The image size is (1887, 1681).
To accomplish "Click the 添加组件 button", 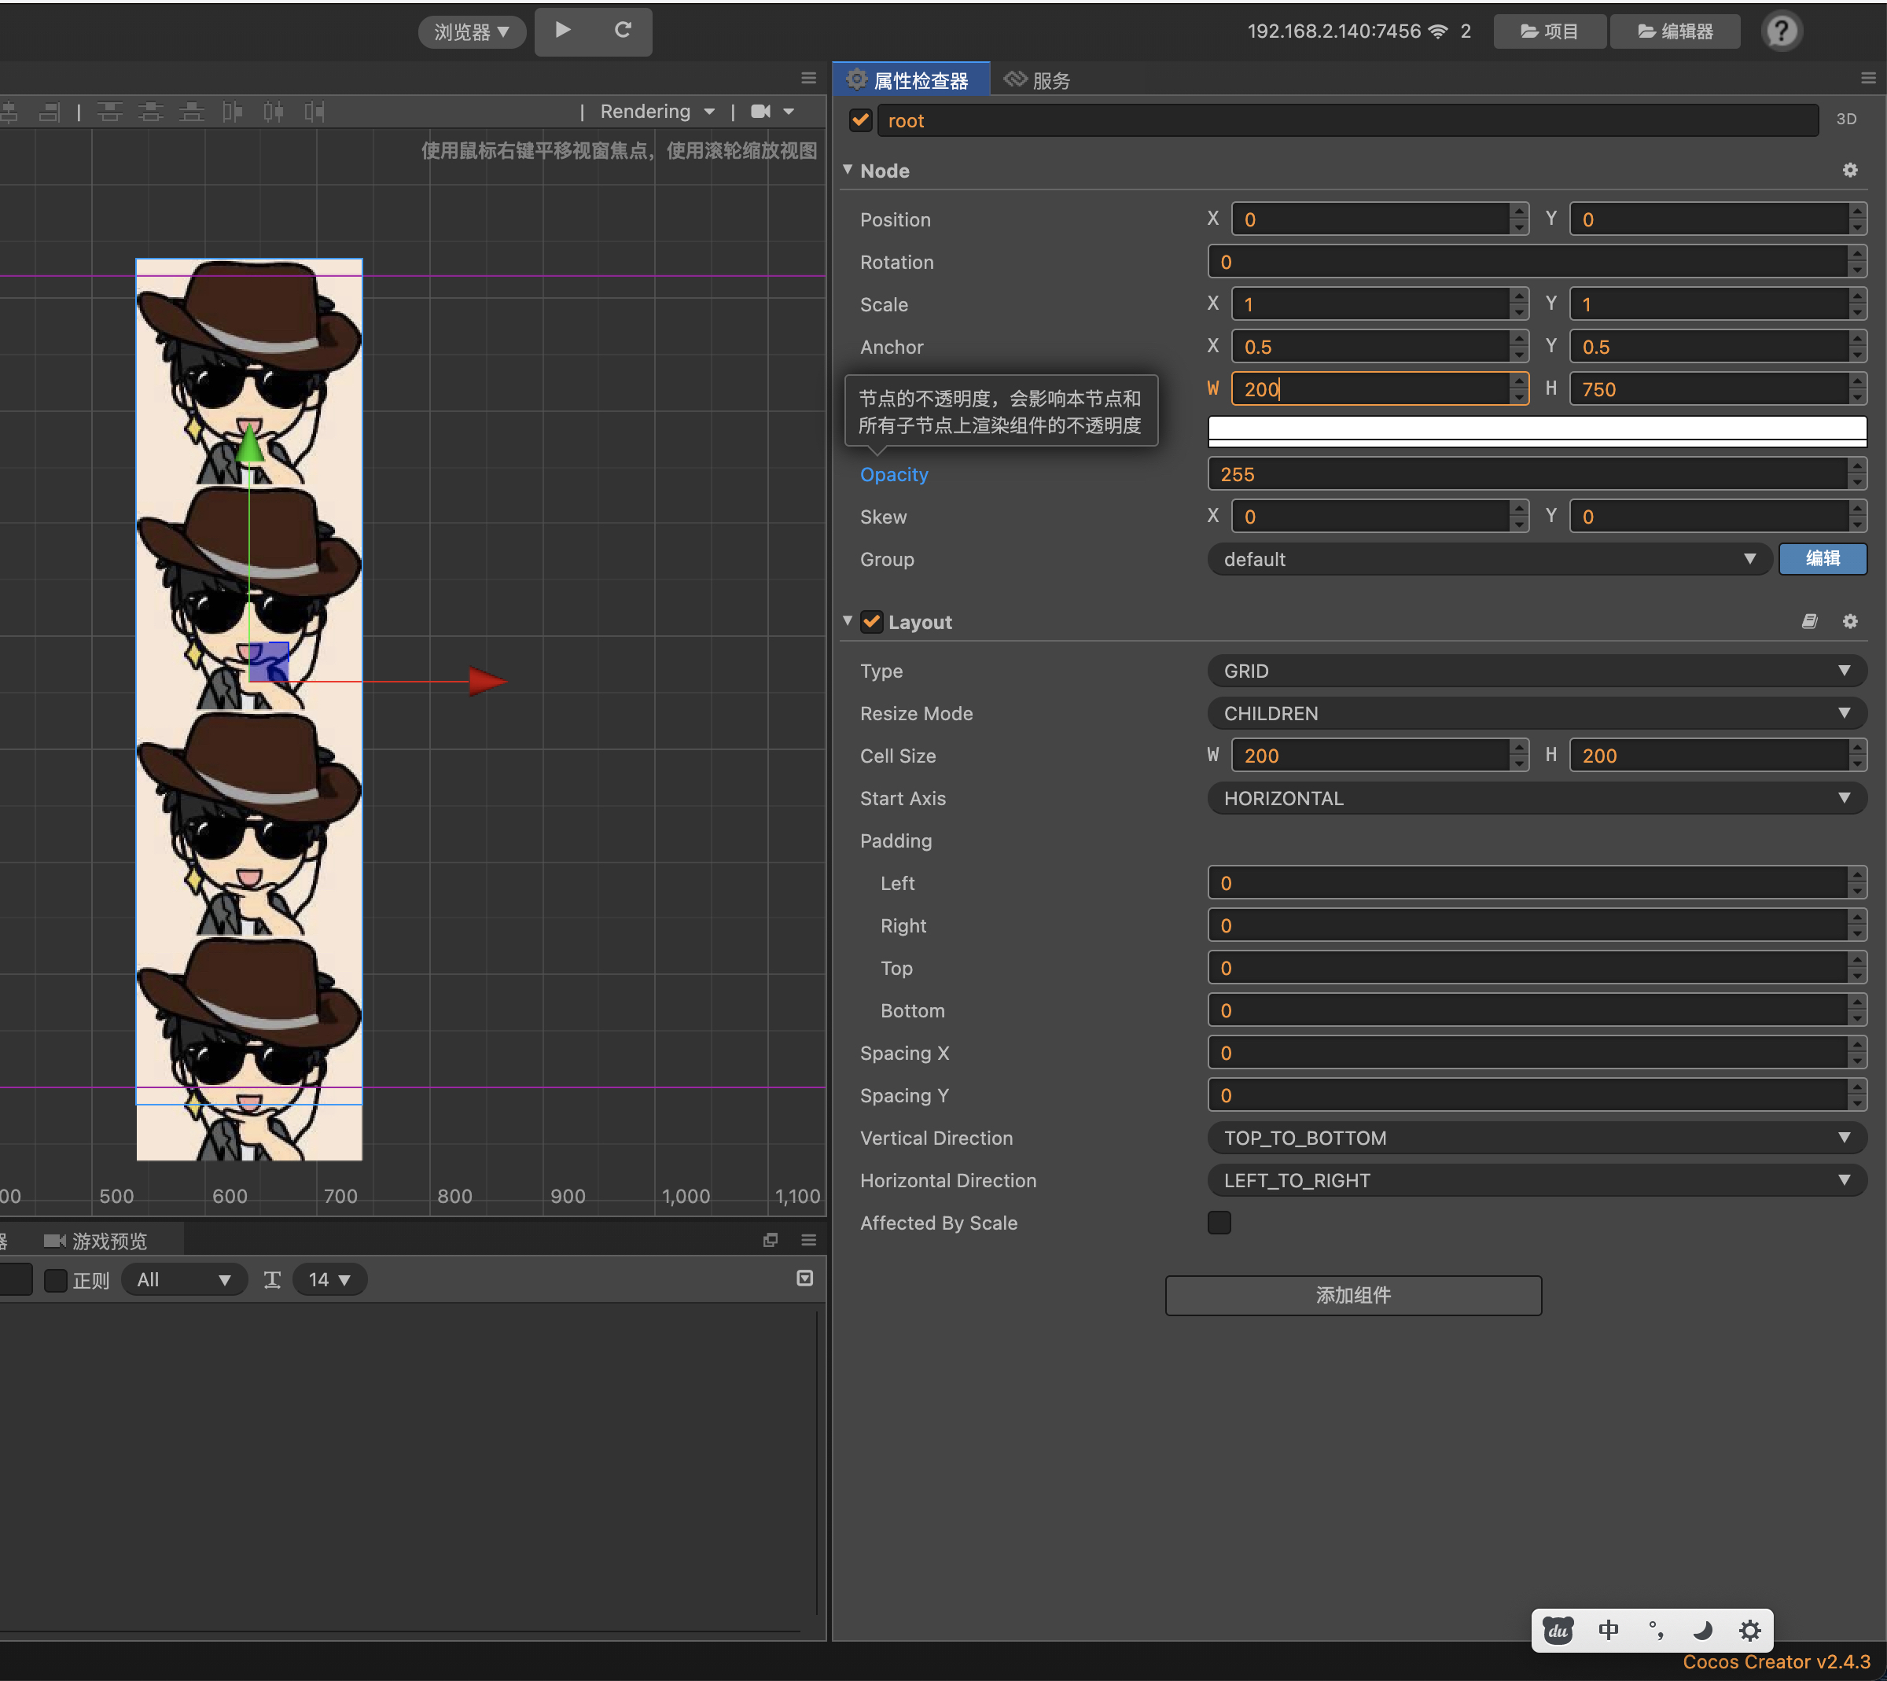I will tap(1352, 1296).
